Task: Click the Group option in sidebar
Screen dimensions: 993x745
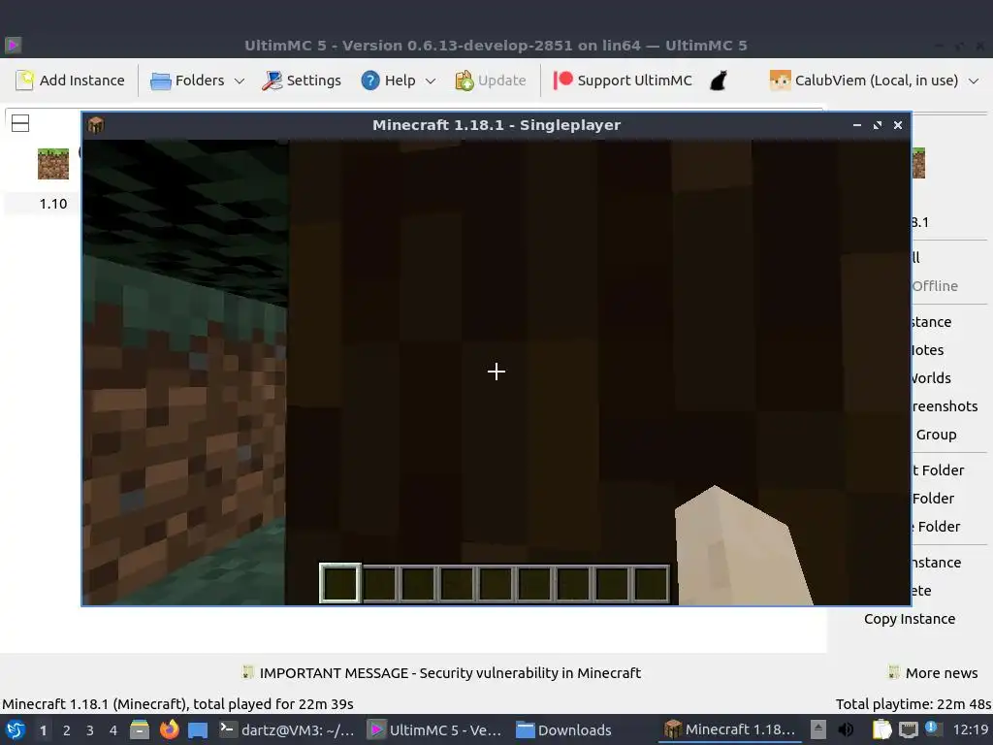Action: click(936, 435)
